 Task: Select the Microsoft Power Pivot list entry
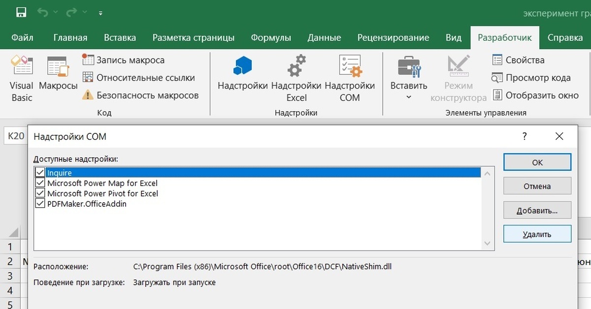tap(102, 193)
